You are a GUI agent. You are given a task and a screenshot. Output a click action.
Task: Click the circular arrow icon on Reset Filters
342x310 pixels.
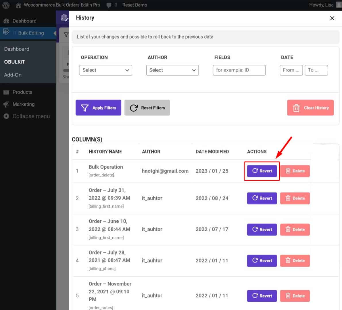(133, 108)
